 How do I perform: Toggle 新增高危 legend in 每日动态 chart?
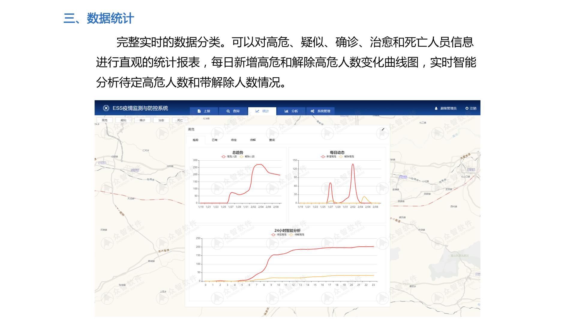click(328, 157)
